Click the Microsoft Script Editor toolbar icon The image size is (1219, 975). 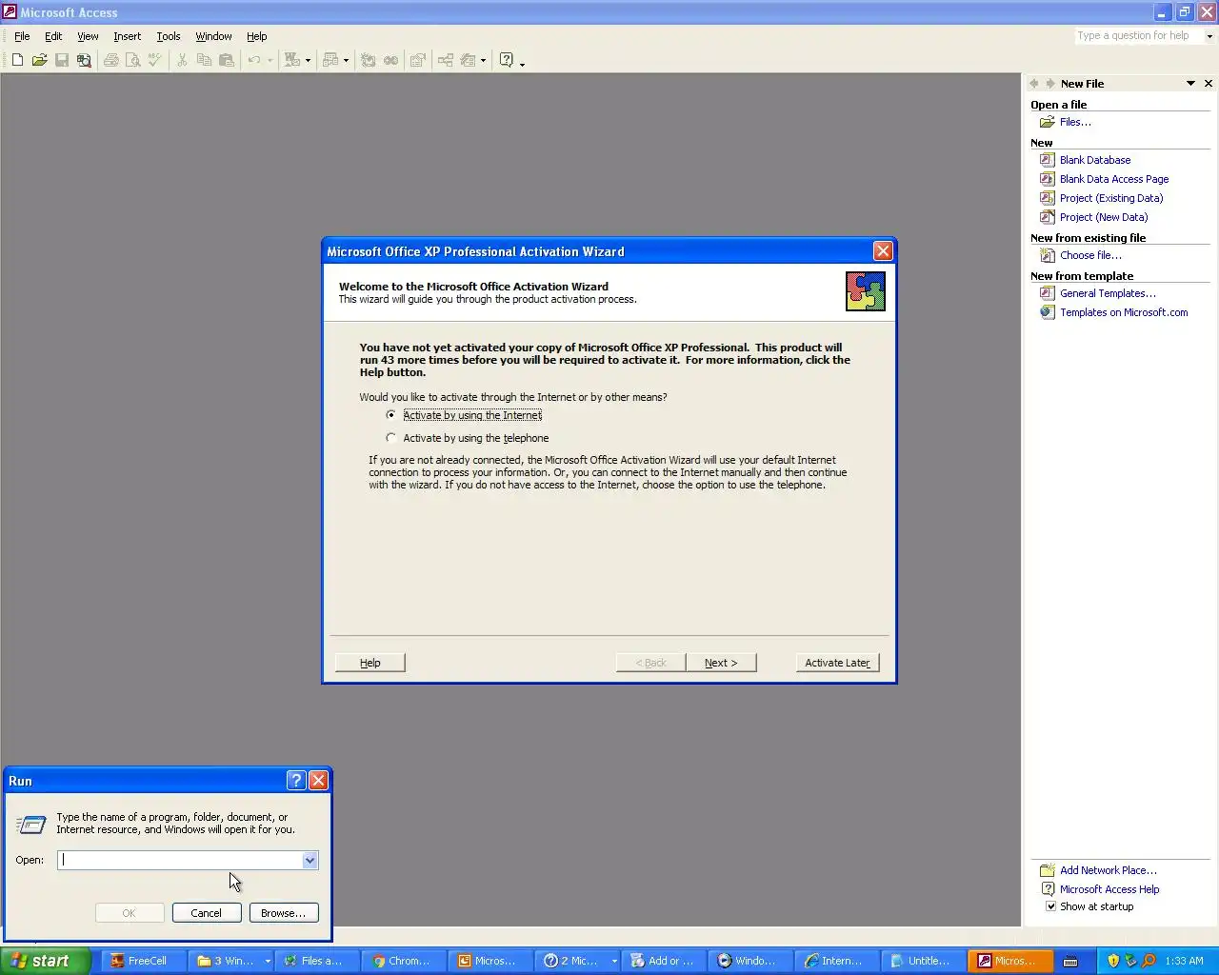[391, 60]
